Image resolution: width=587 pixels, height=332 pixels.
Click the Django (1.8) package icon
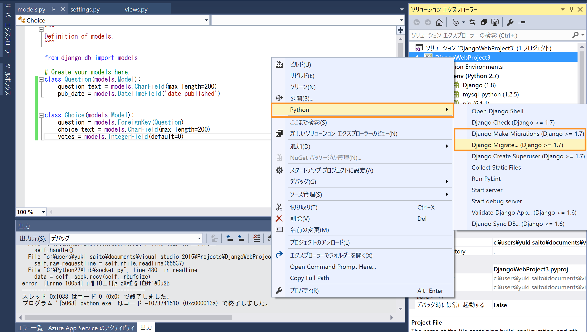pyautogui.click(x=456, y=85)
